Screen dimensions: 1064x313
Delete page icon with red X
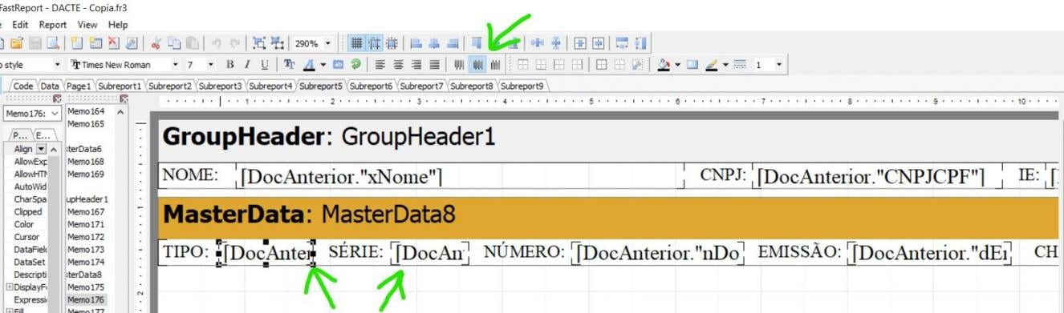(x=114, y=43)
